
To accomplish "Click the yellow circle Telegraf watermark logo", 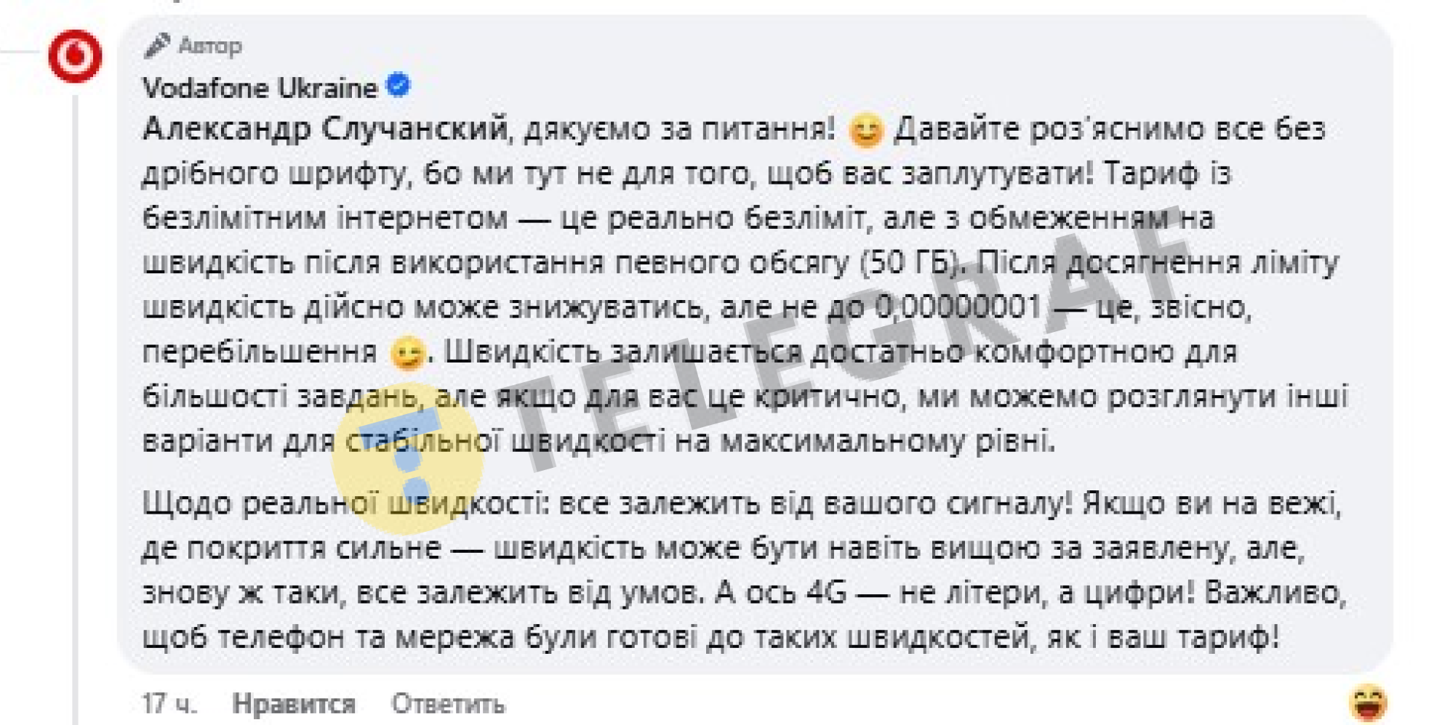I will pos(407,458).
